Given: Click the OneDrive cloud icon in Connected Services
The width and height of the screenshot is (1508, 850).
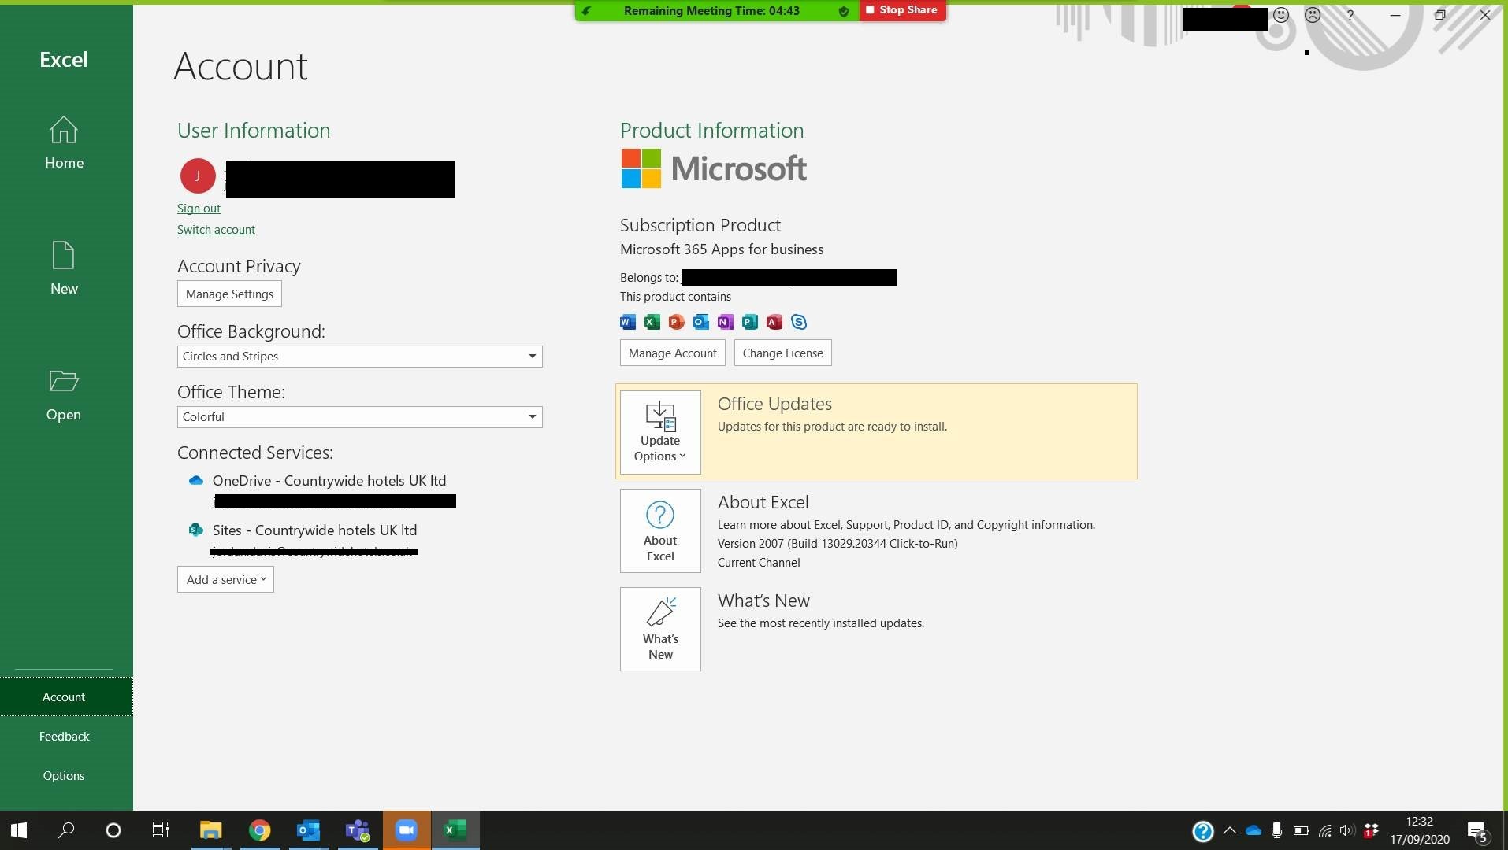Looking at the screenshot, I should [195, 480].
